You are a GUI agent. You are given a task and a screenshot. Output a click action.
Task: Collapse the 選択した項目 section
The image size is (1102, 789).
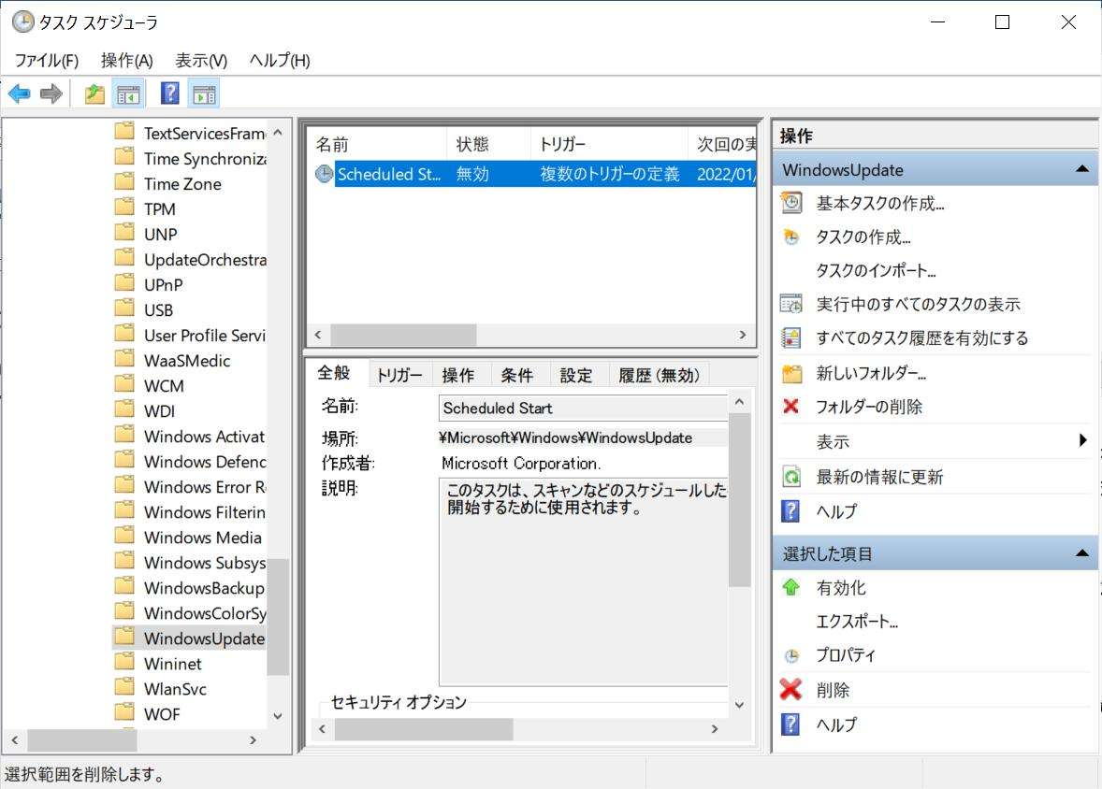(1082, 553)
